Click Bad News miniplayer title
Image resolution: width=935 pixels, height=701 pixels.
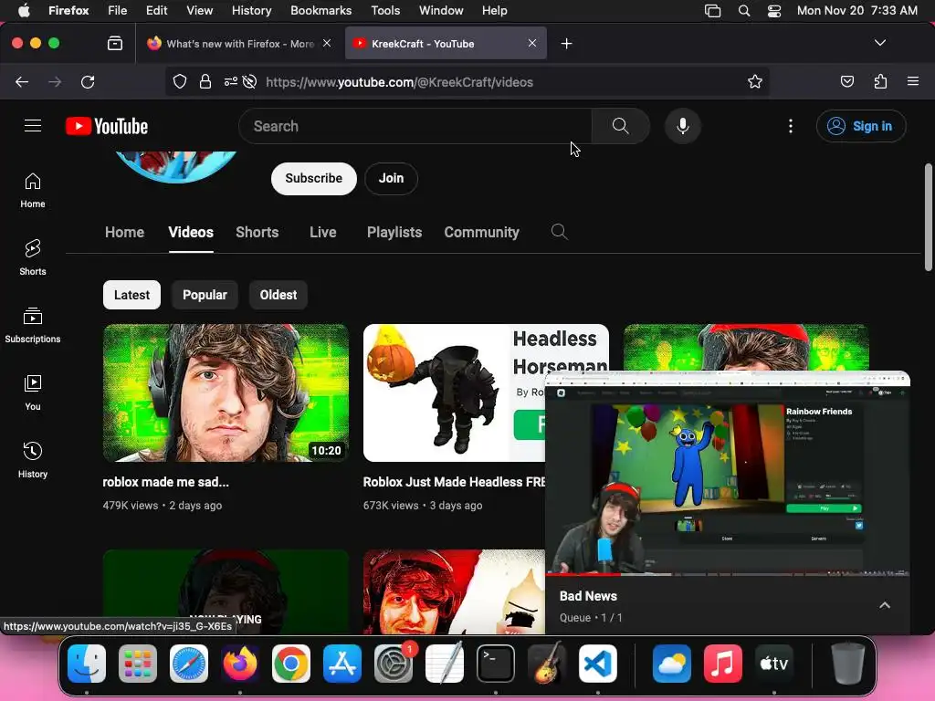588,596
